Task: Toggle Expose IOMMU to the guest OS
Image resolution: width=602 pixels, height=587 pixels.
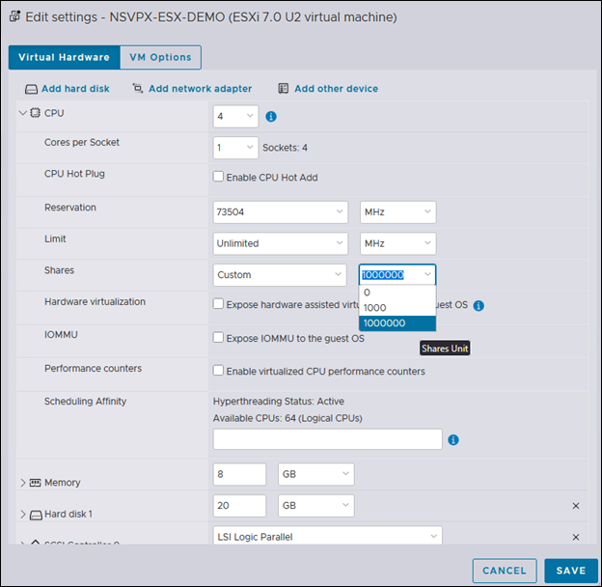Action: pyautogui.click(x=218, y=338)
